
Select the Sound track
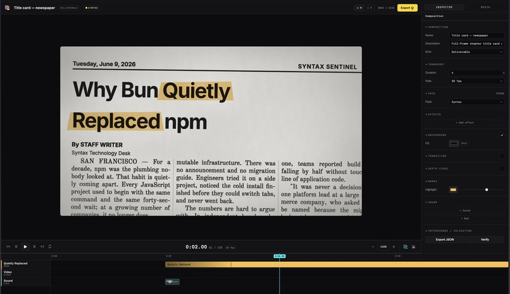(x=26, y=281)
